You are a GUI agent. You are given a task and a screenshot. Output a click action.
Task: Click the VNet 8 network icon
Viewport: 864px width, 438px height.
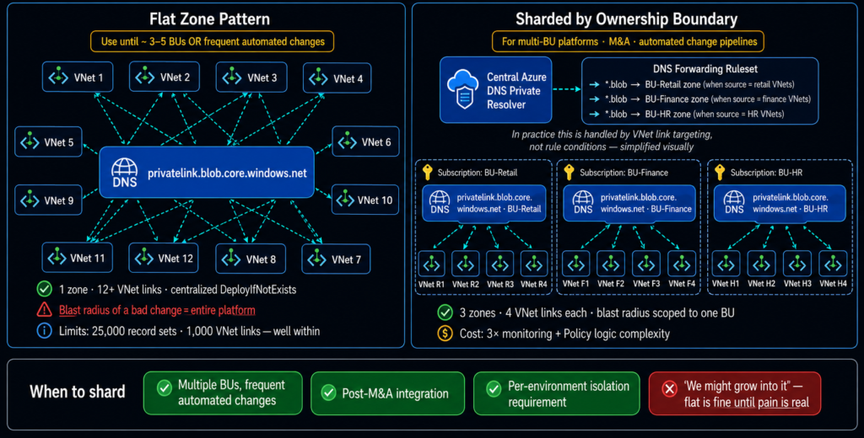coord(231,259)
